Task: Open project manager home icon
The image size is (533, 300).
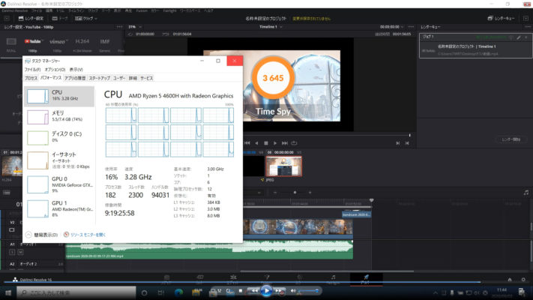Action: [510, 280]
